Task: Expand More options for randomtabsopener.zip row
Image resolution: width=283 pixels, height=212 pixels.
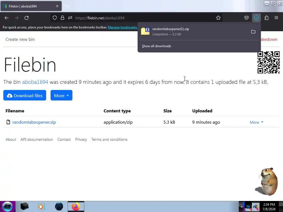Action: click(x=256, y=122)
